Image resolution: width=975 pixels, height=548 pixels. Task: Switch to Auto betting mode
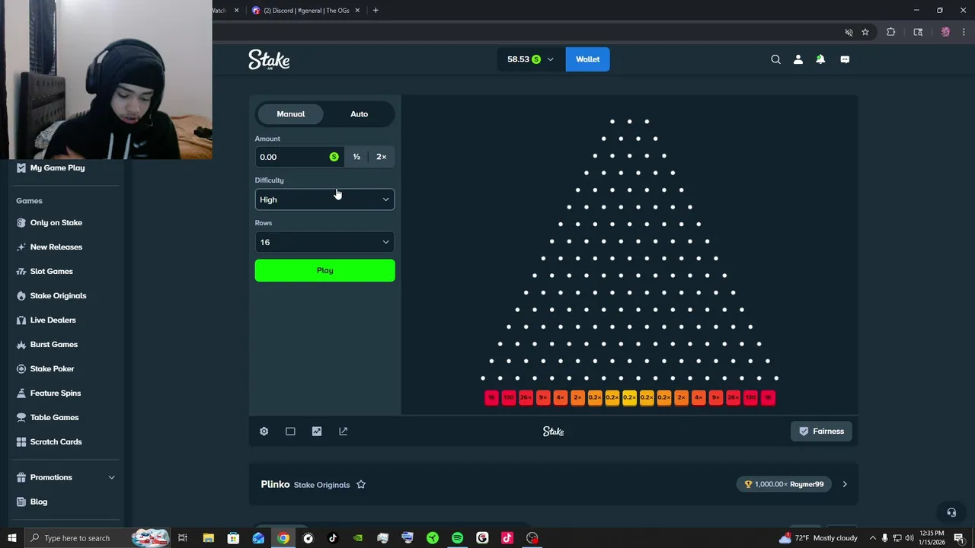coord(359,114)
